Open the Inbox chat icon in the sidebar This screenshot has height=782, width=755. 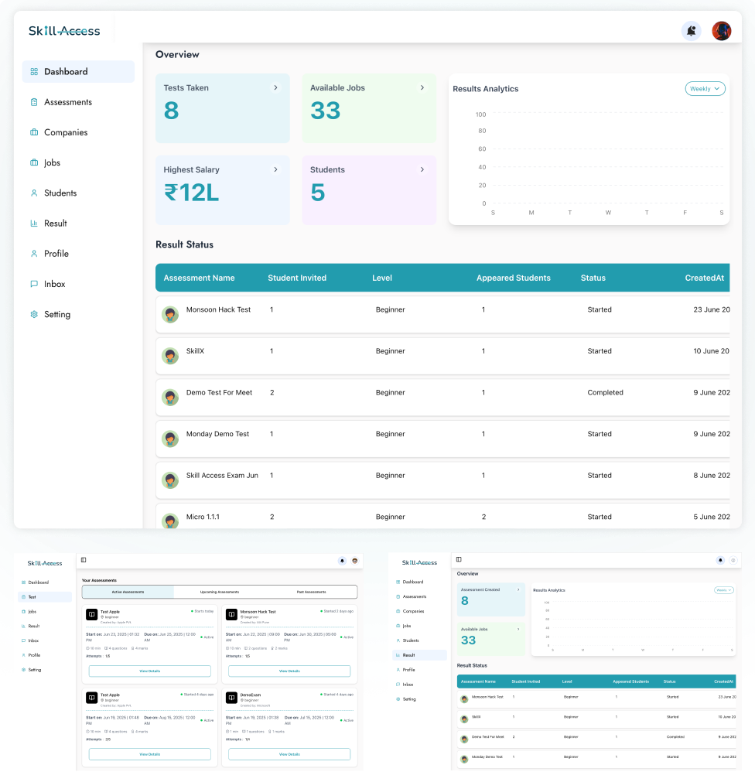(x=34, y=284)
